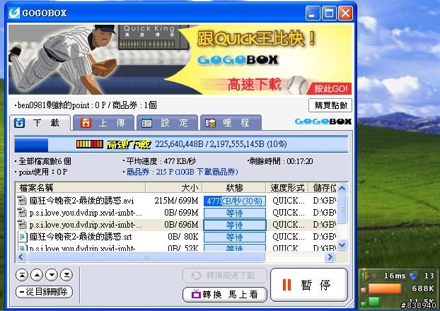Screen dimensions: 440x311
Task: Click the vertical scrollbar thumb
Action: (342, 209)
